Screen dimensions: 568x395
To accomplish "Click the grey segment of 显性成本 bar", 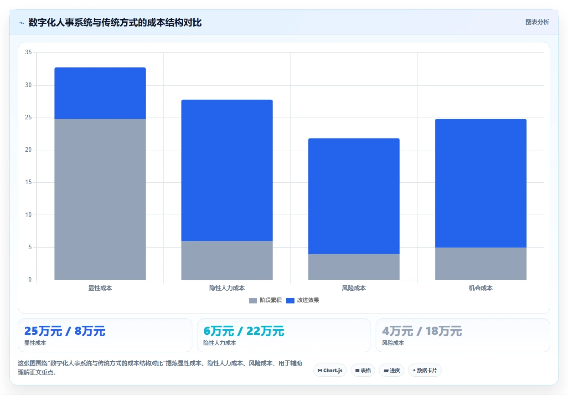I will coord(100,199).
